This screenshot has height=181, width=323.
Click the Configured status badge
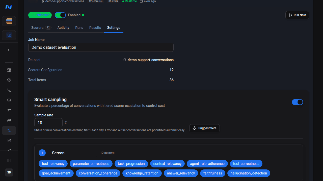pyautogui.click(x=40, y=15)
